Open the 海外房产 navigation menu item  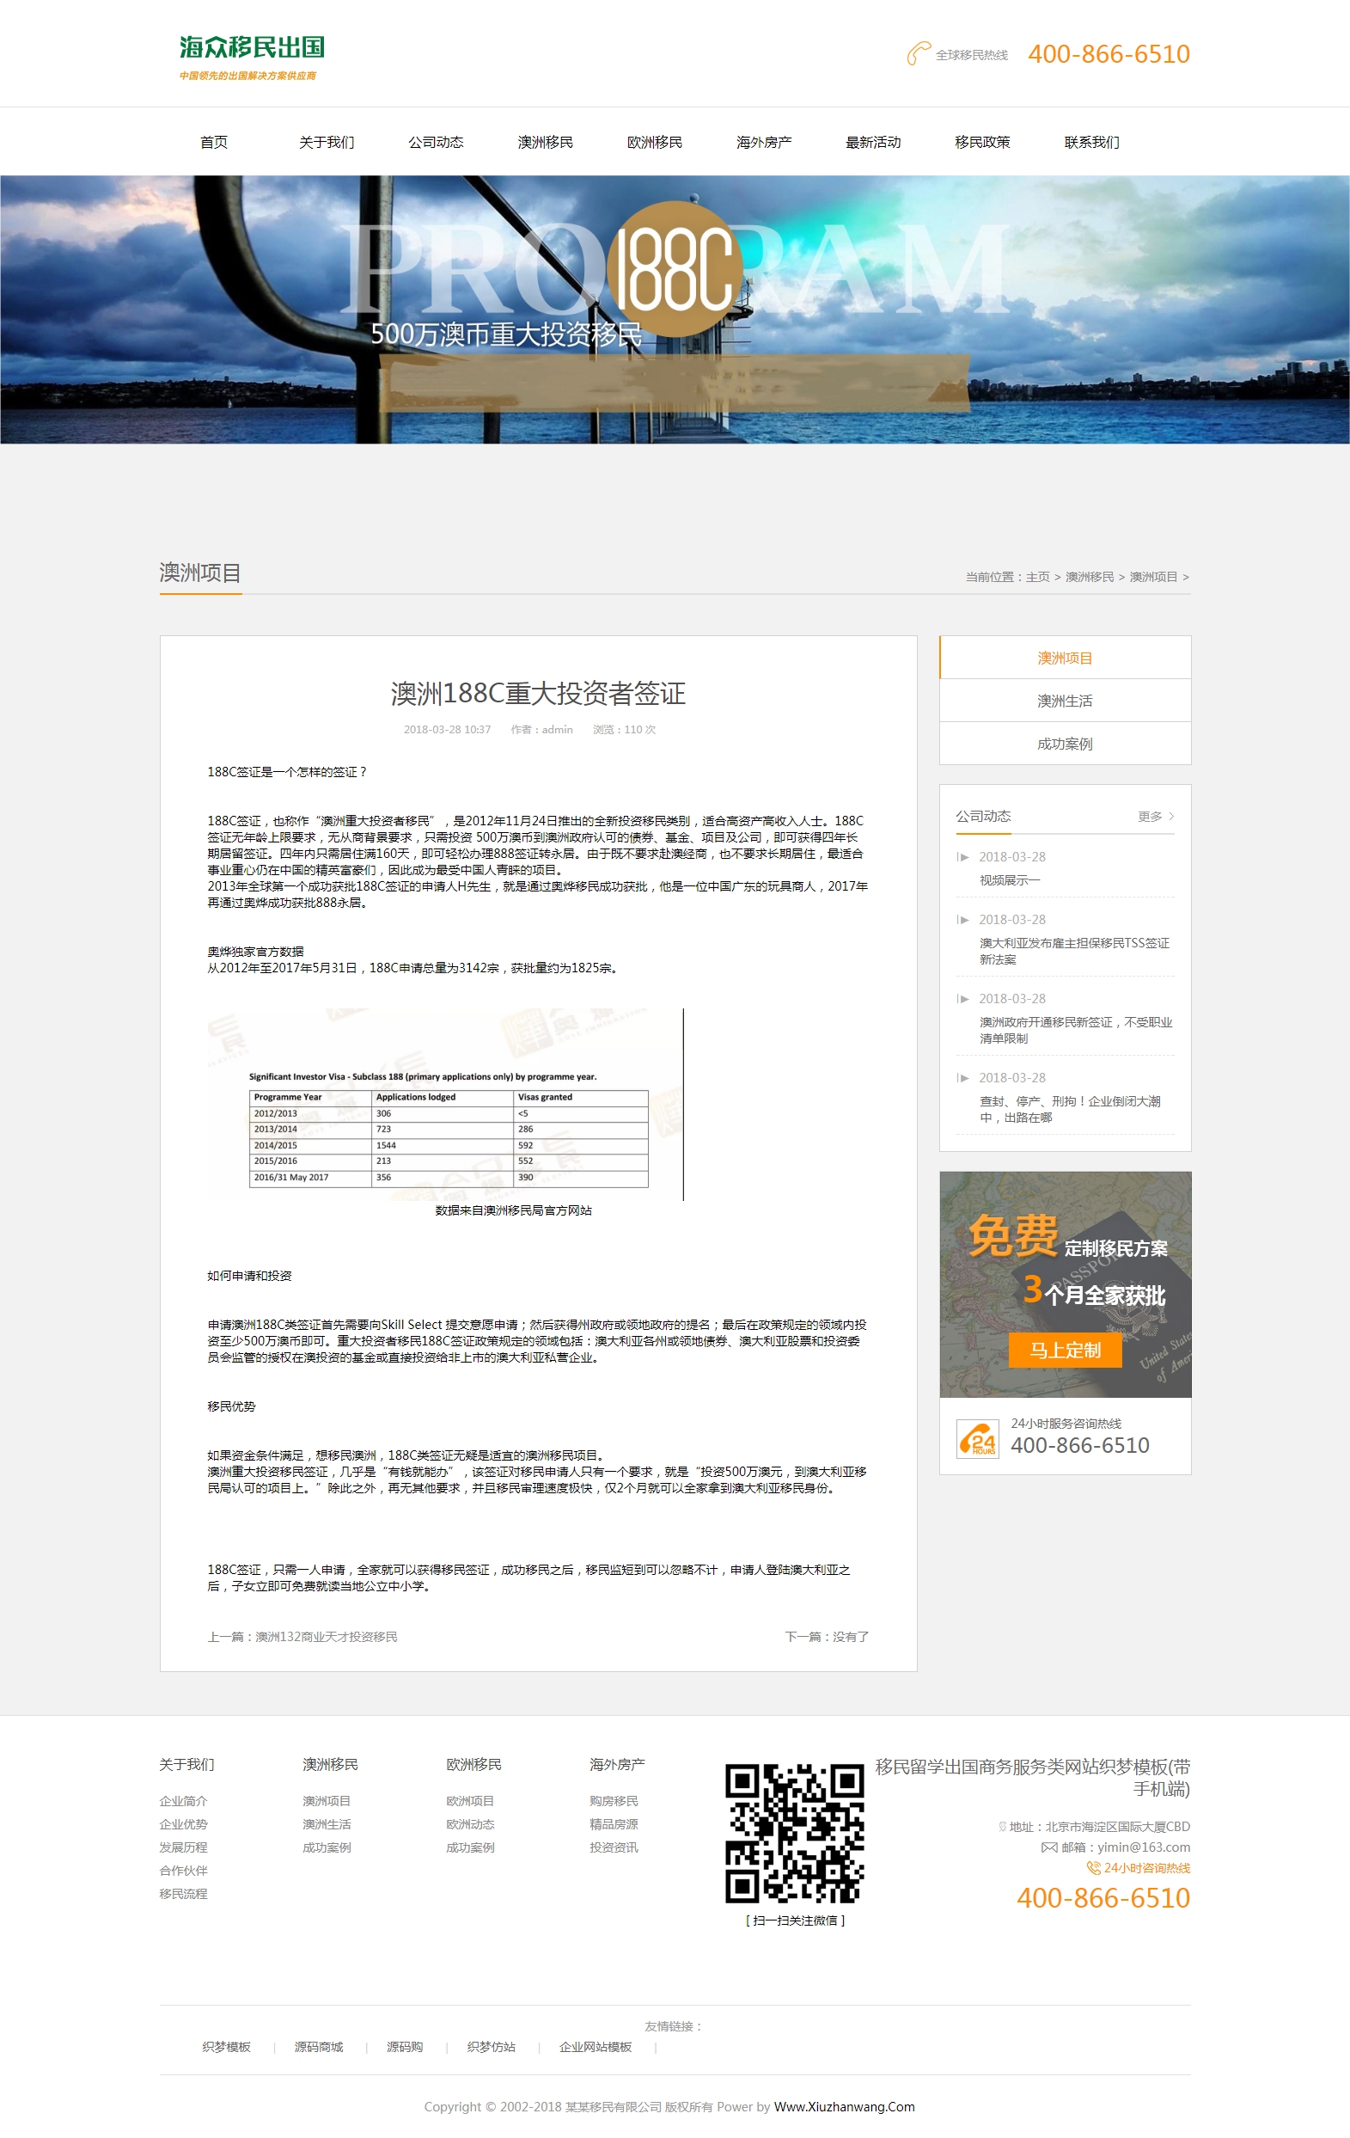click(763, 142)
